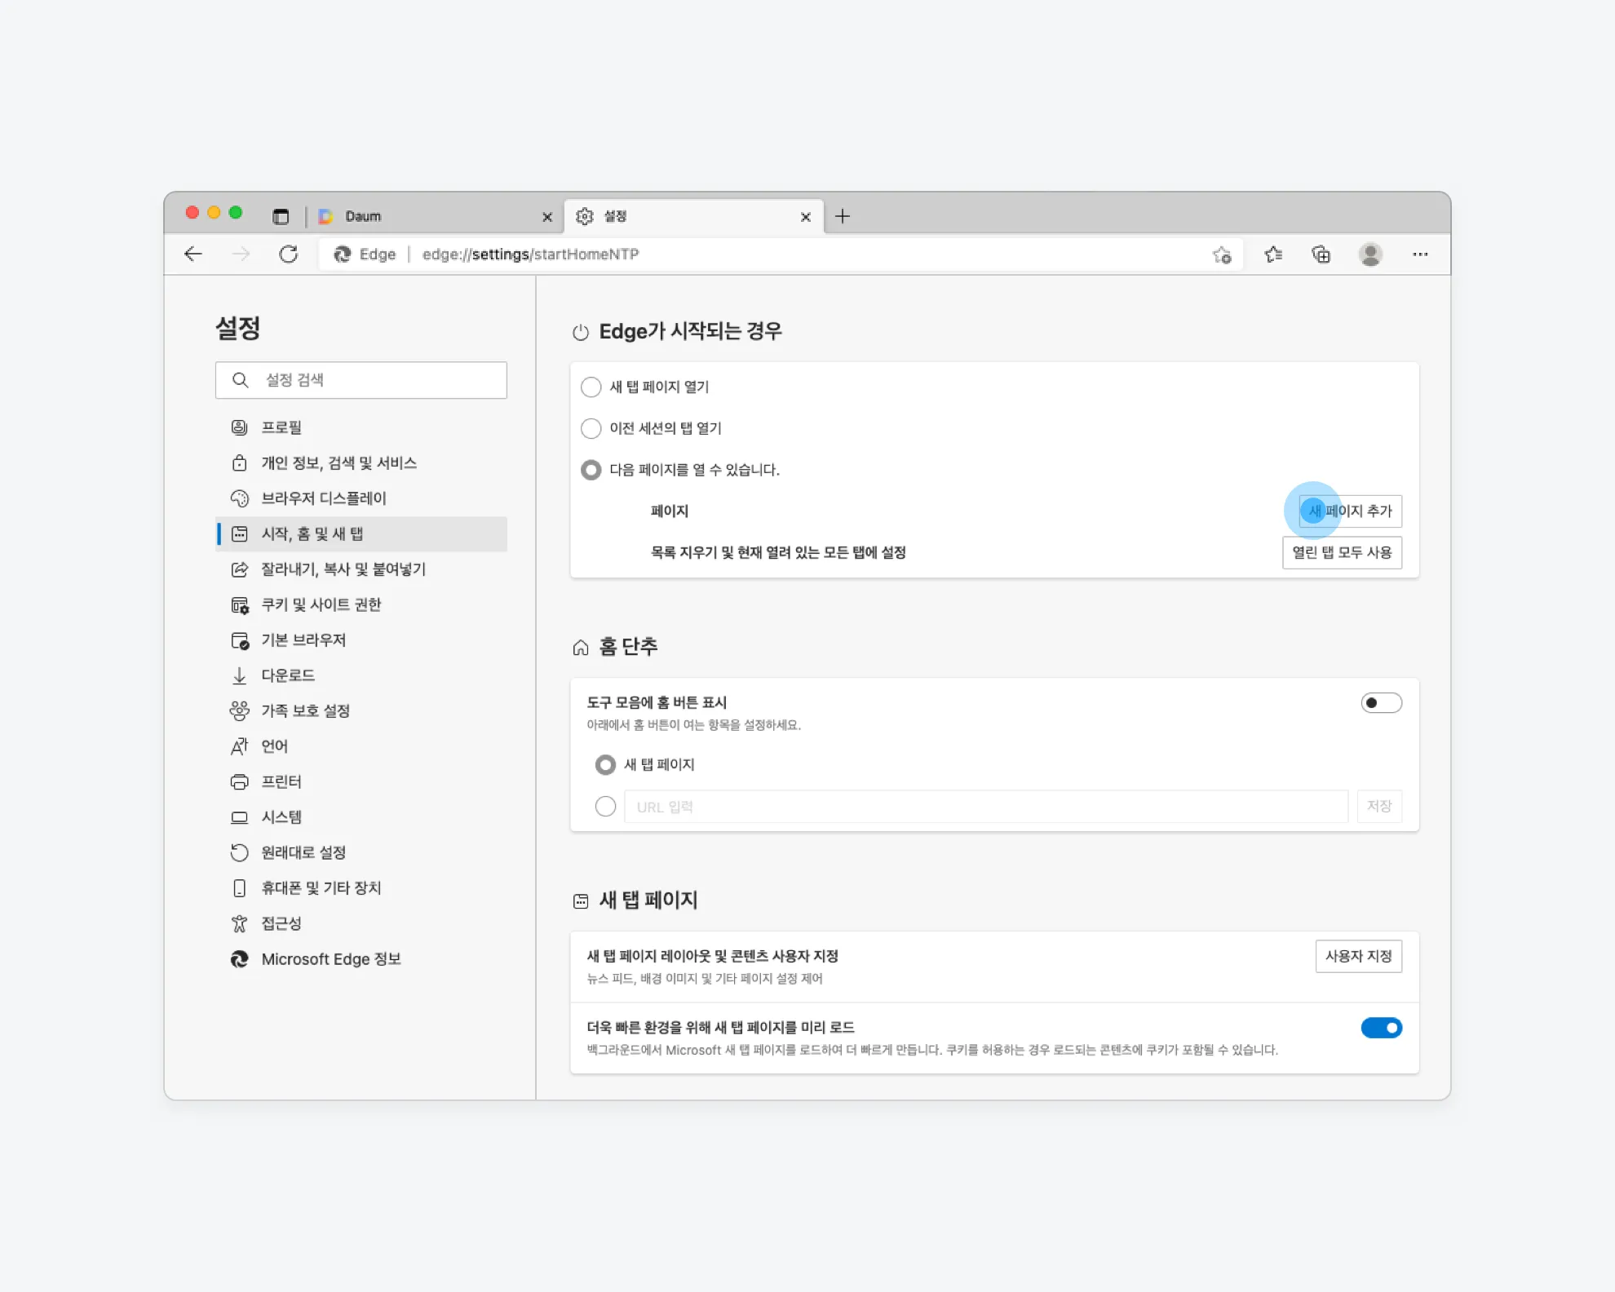This screenshot has width=1615, height=1292.
Task: Disable preloading of the new tab page
Action: click(x=1381, y=1028)
